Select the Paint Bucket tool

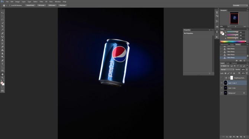click(2, 50)
